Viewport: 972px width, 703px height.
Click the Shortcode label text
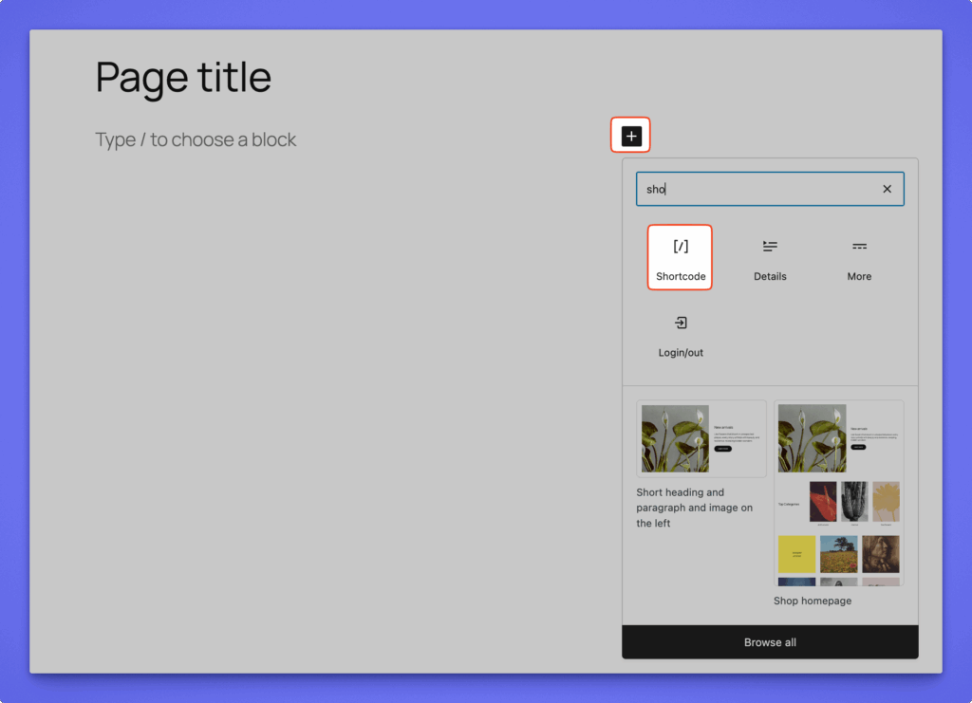681,277
